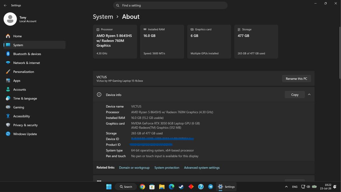Go to Personalization settings
Screen dimensions: 341x192
click(x=34, y=72)
